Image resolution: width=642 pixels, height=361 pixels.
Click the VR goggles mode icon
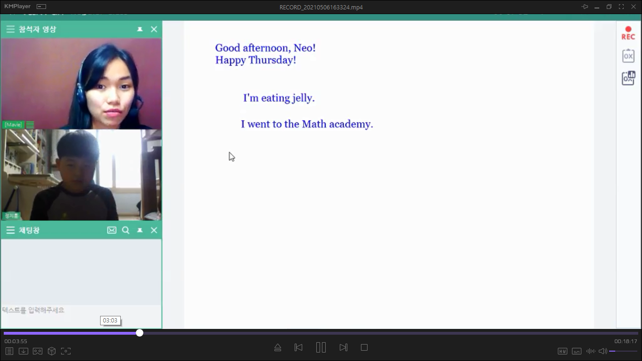click(38, 351)
